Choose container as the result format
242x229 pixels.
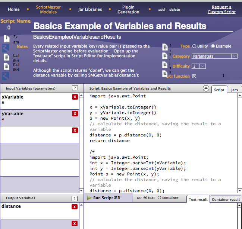tap(159, 198)
